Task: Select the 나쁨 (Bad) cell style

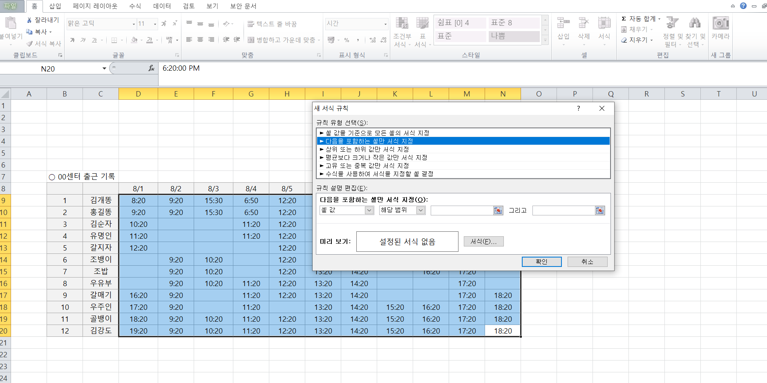Action: coord(514,36)
